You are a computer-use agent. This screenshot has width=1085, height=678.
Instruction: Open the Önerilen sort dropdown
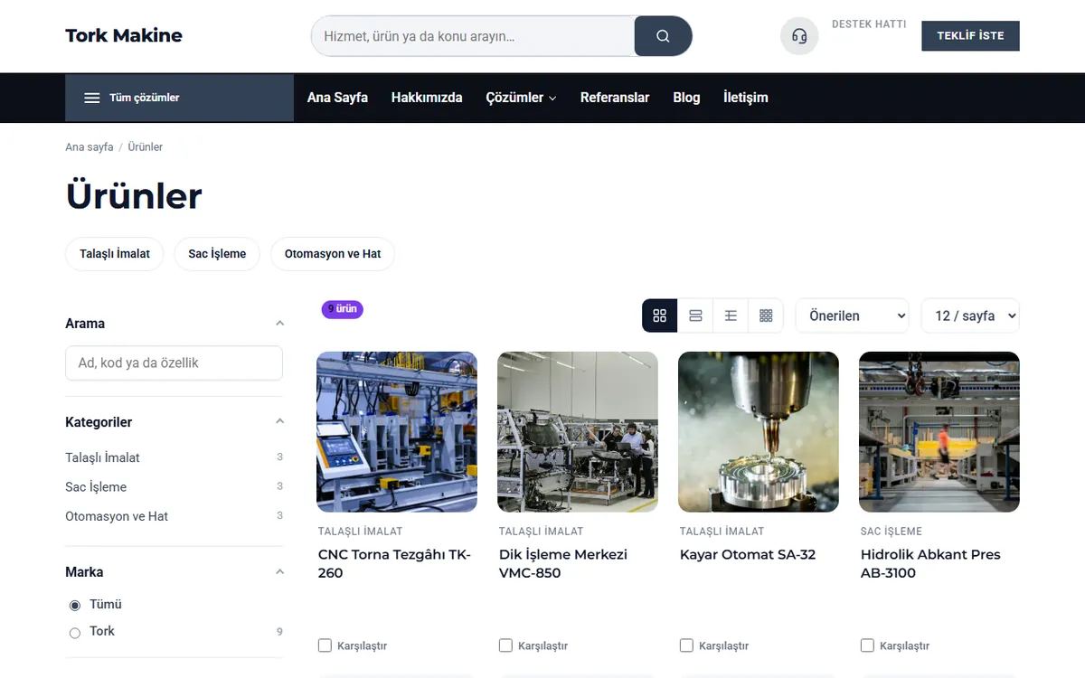click(852, 315)
